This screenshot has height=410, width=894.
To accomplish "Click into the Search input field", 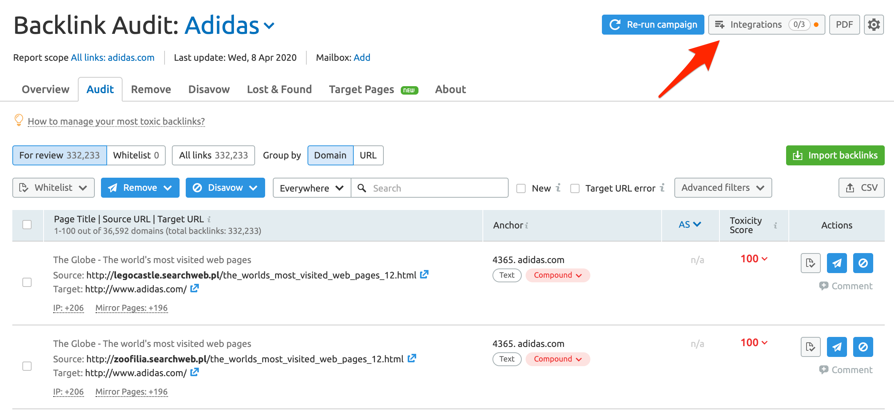I will (435, 188).
